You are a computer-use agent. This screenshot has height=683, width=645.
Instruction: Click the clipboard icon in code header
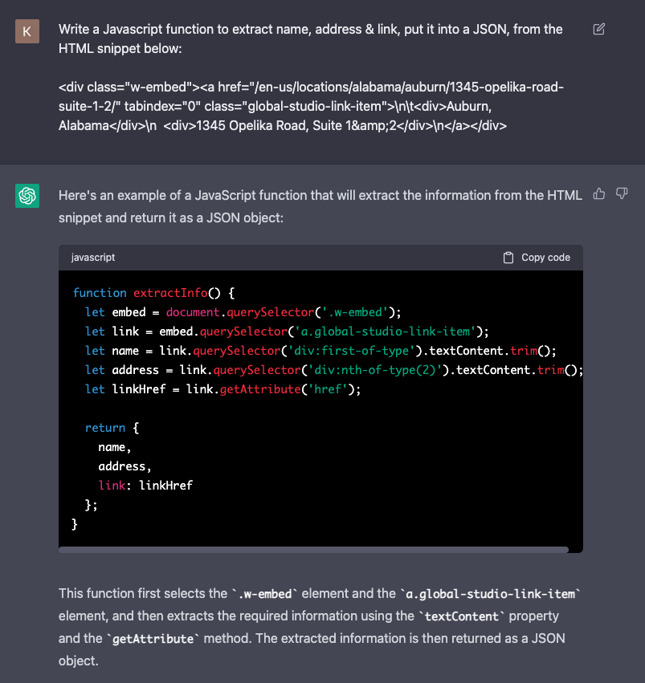508,258
